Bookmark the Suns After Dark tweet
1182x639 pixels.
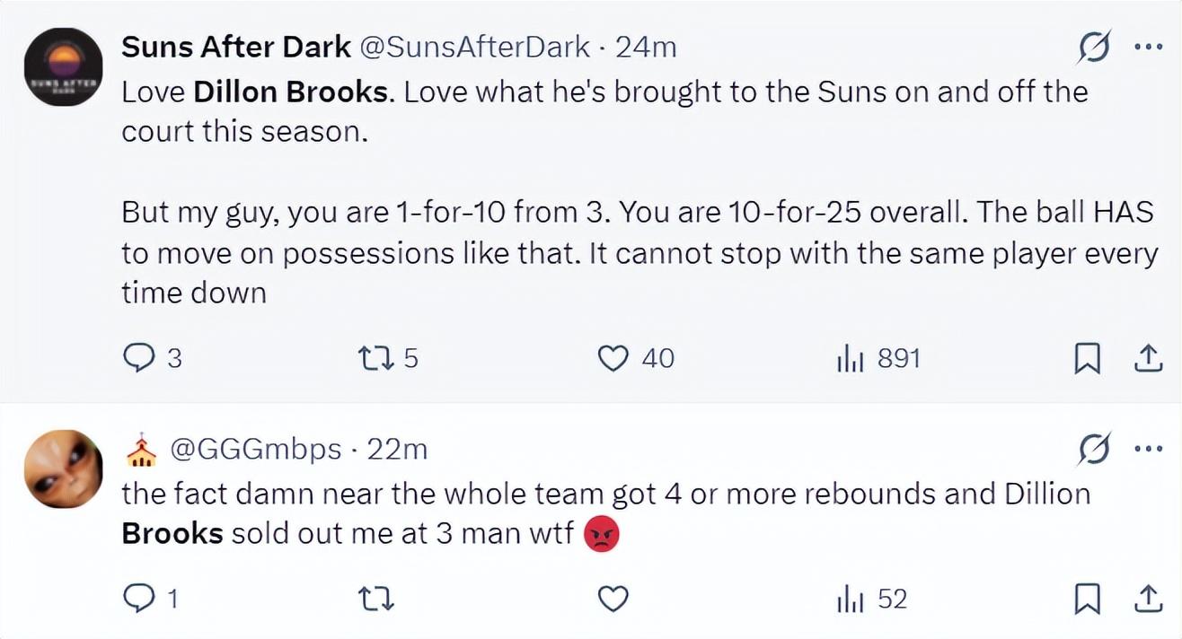pyautogui.click(x=1087, y=359)
